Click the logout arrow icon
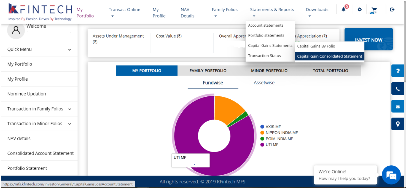 tap(392, 10)
